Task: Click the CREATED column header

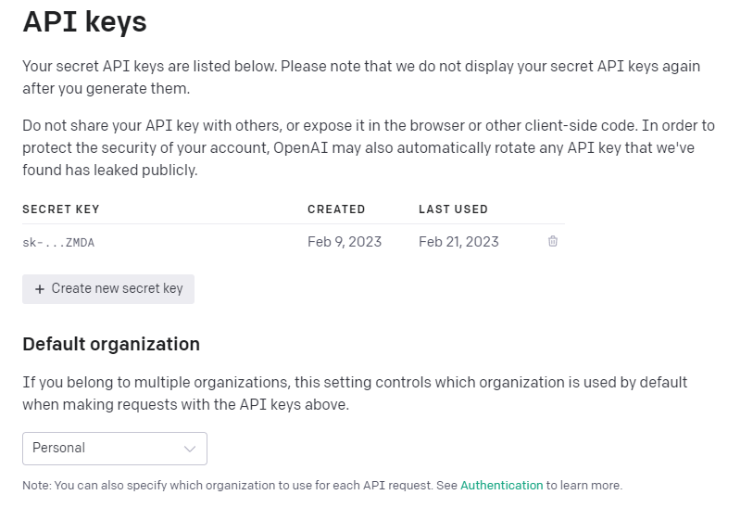Action: point(336,209)
